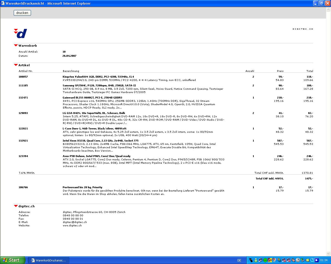The width and height of the screenshot is (331, 264).
Task: Click the DE language indicator
Action: click(239, 260)
